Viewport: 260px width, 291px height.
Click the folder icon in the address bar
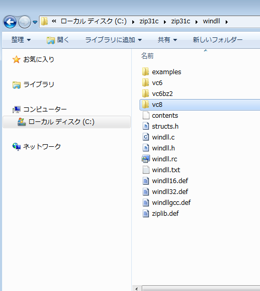(45, 21)
